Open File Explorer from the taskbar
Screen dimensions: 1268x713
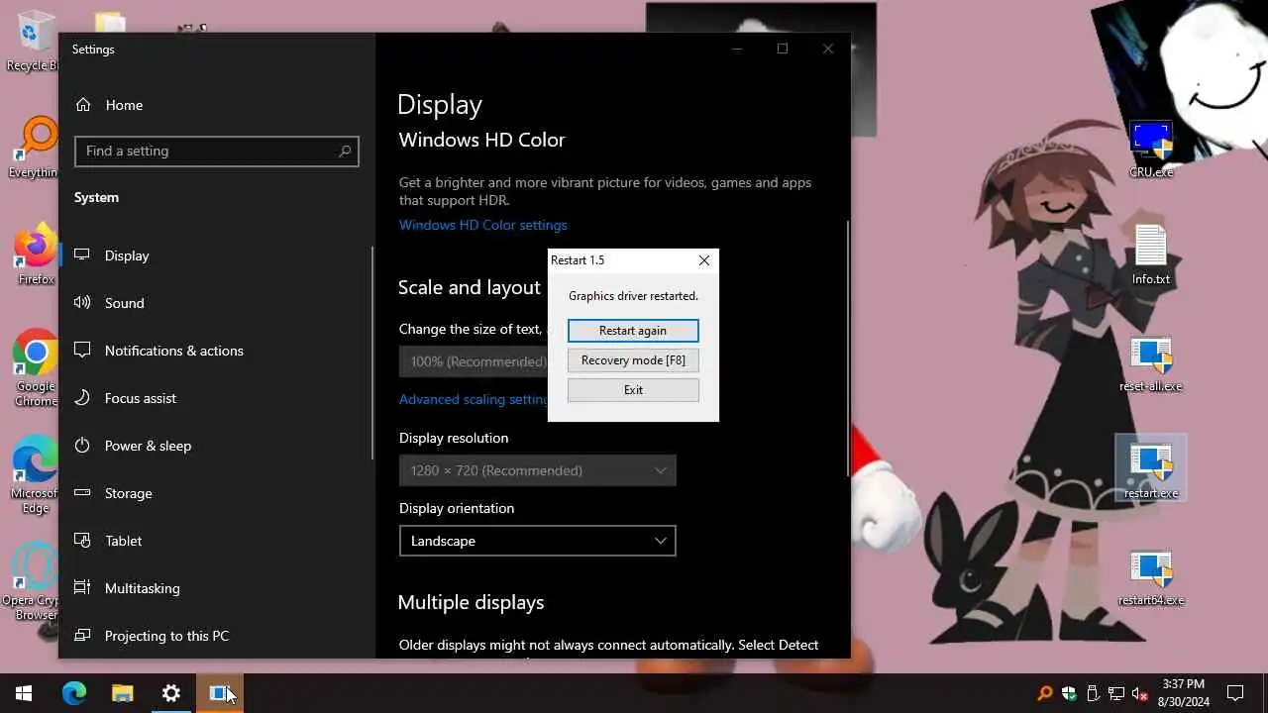(x=122, y=693)
